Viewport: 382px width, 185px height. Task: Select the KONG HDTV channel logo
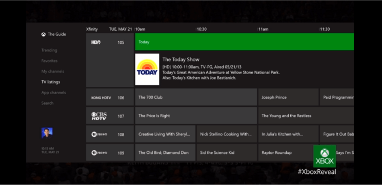pyautogui.click(x=101, y=98)
